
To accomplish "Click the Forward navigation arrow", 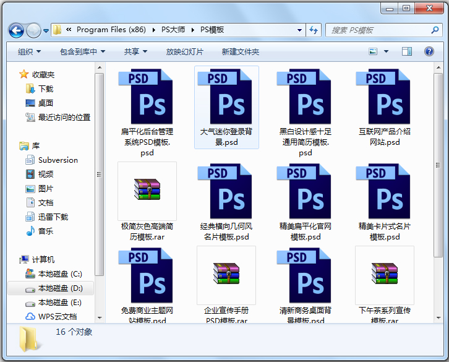I will (x=33, y=30).
